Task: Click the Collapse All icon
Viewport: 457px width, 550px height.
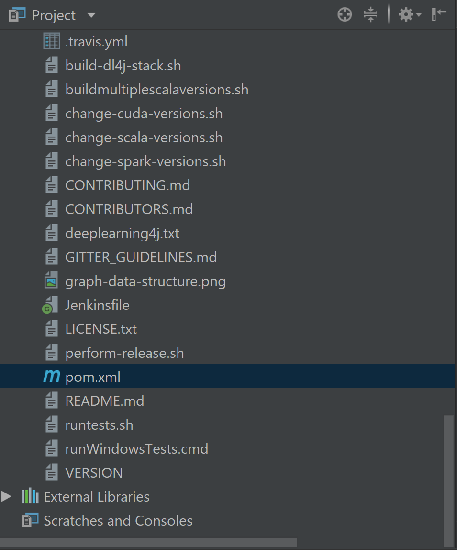Action: point(370,15)
